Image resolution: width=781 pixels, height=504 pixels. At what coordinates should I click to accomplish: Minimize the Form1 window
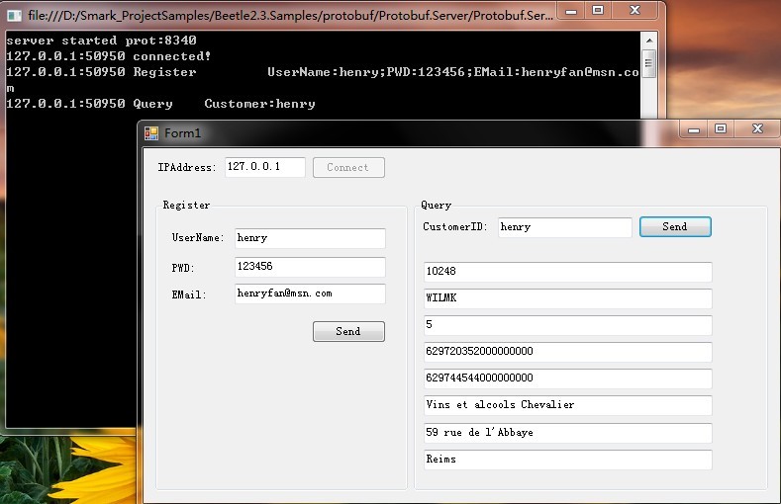694,129
